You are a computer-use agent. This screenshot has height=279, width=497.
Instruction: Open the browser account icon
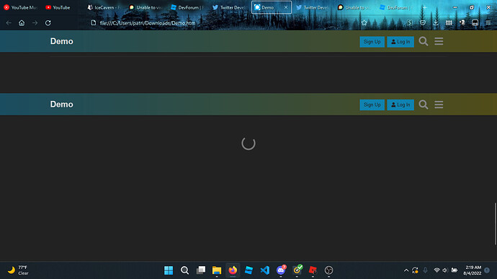(462, 22)
